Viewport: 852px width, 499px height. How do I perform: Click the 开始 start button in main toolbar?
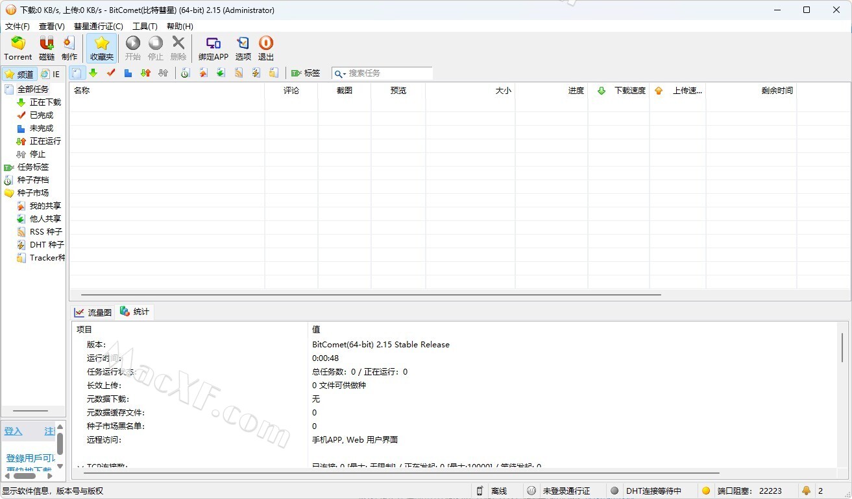coord(133,49)
